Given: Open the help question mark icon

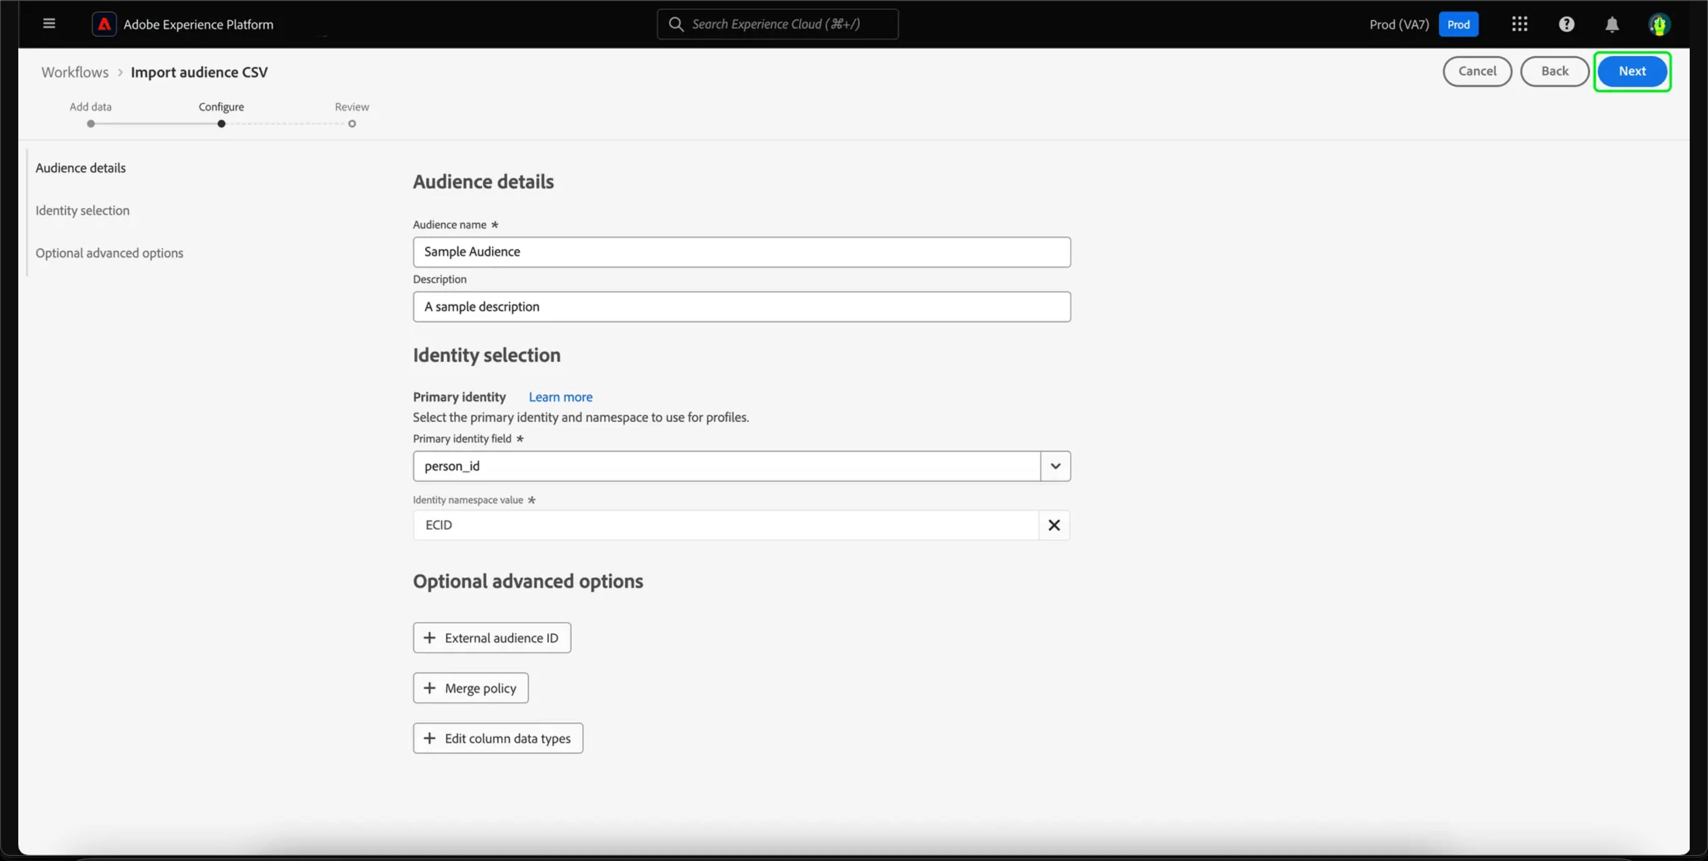Looking at the screenshot, I should point(1566,25).
